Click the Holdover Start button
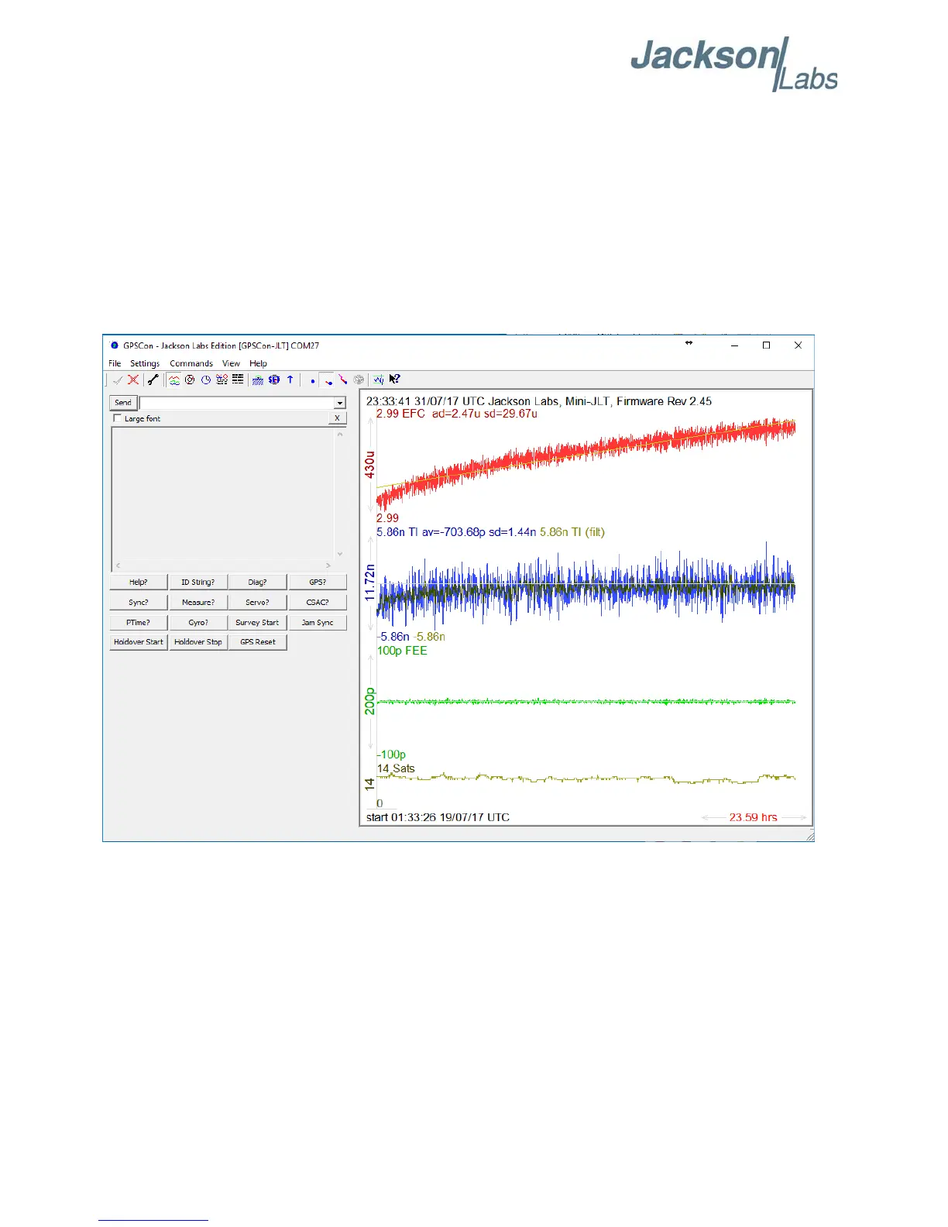The height and width of the screenshot is (1227, 948). (x=139, y=642)
